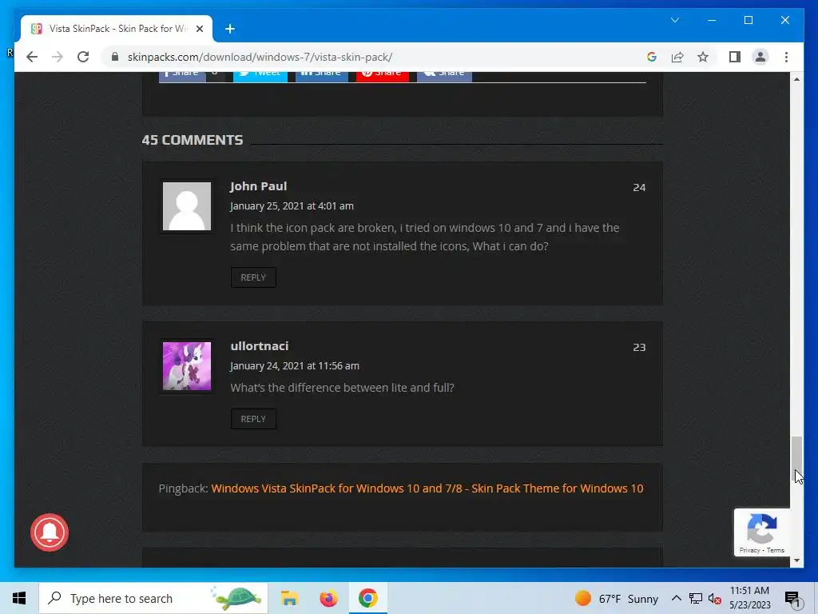Click the red notification bell

pos(50,532)
